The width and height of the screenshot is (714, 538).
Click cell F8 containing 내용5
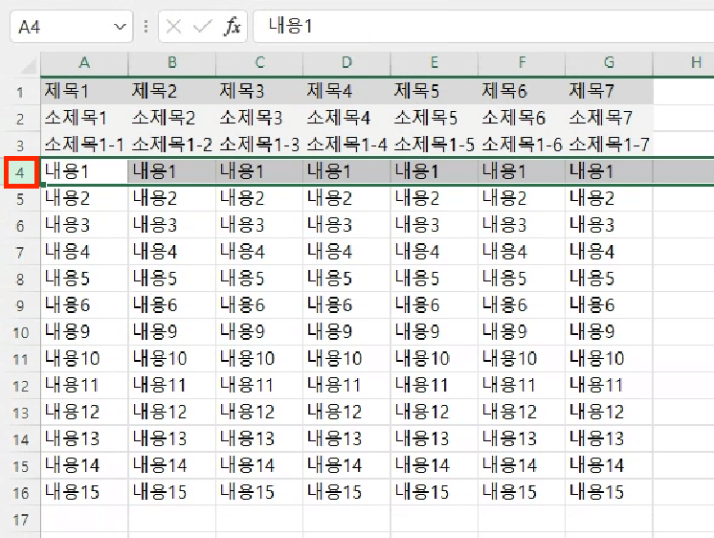click(522, 279)
